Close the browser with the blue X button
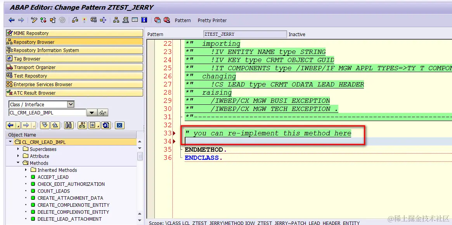The width and height of the screenshot is (452, 225). click(119, 125)
